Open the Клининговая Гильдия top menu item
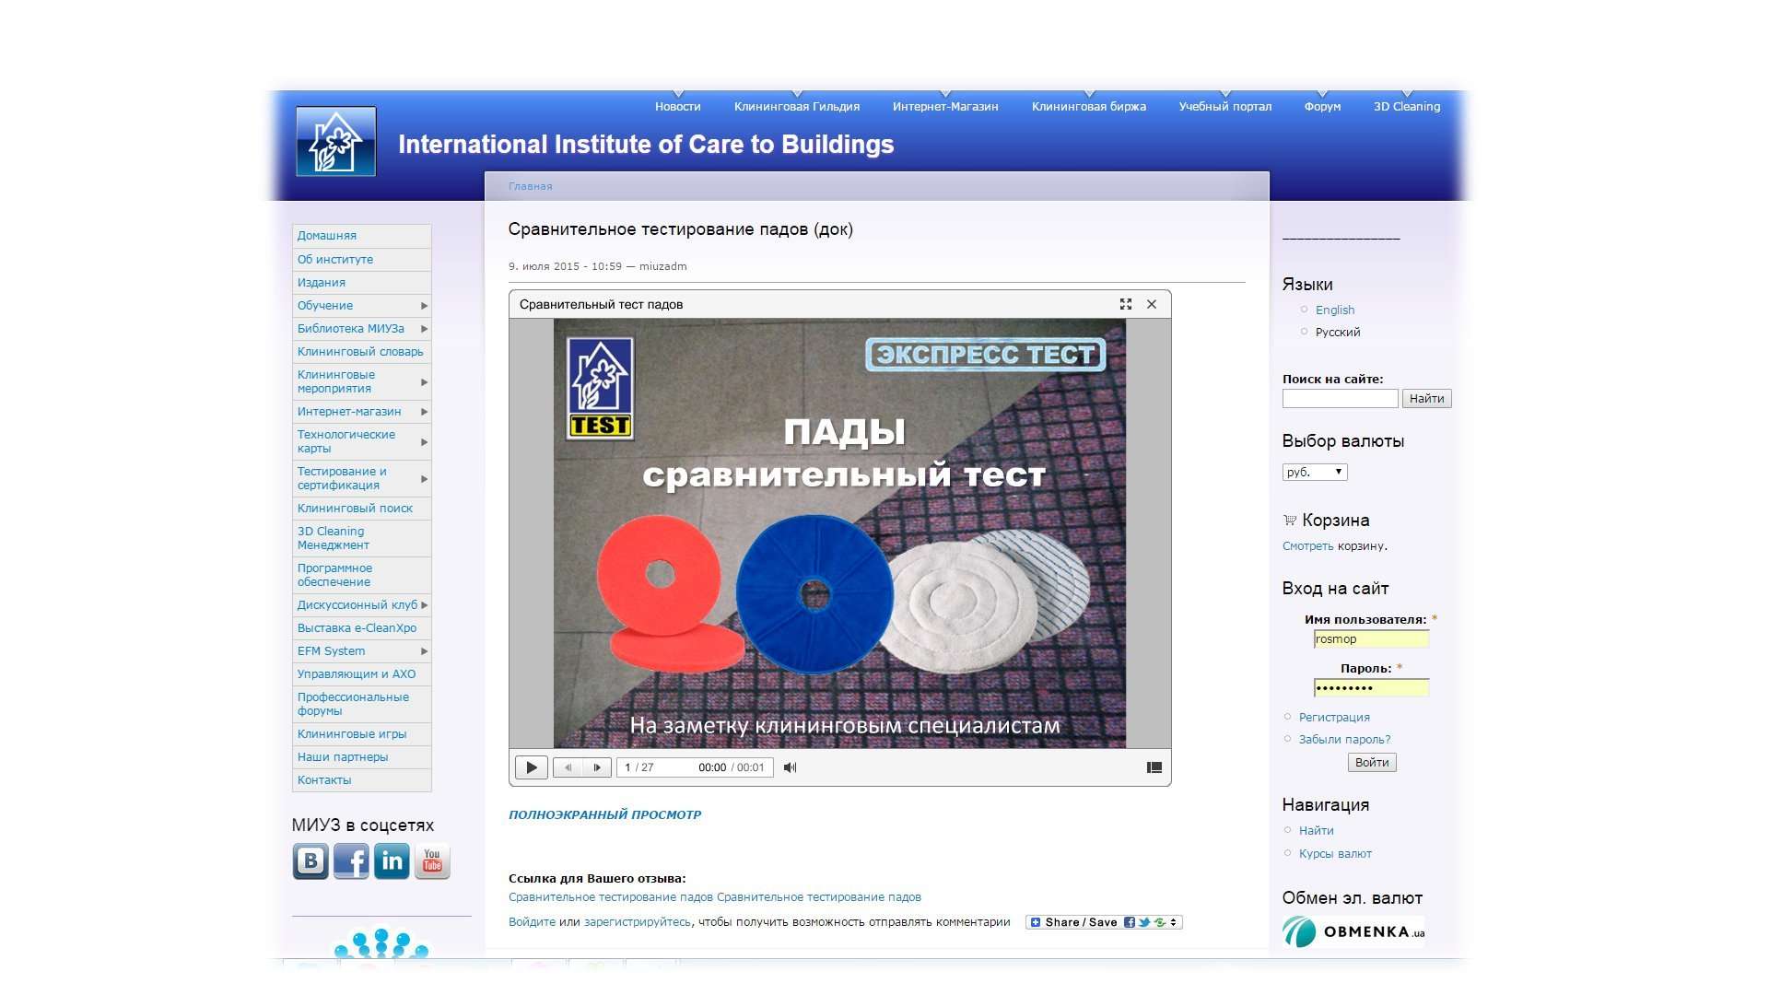1769x995 pixels. 797,107
